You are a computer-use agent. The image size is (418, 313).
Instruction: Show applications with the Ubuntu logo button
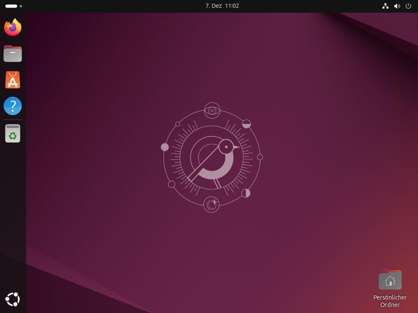click(x=13, y=299)
